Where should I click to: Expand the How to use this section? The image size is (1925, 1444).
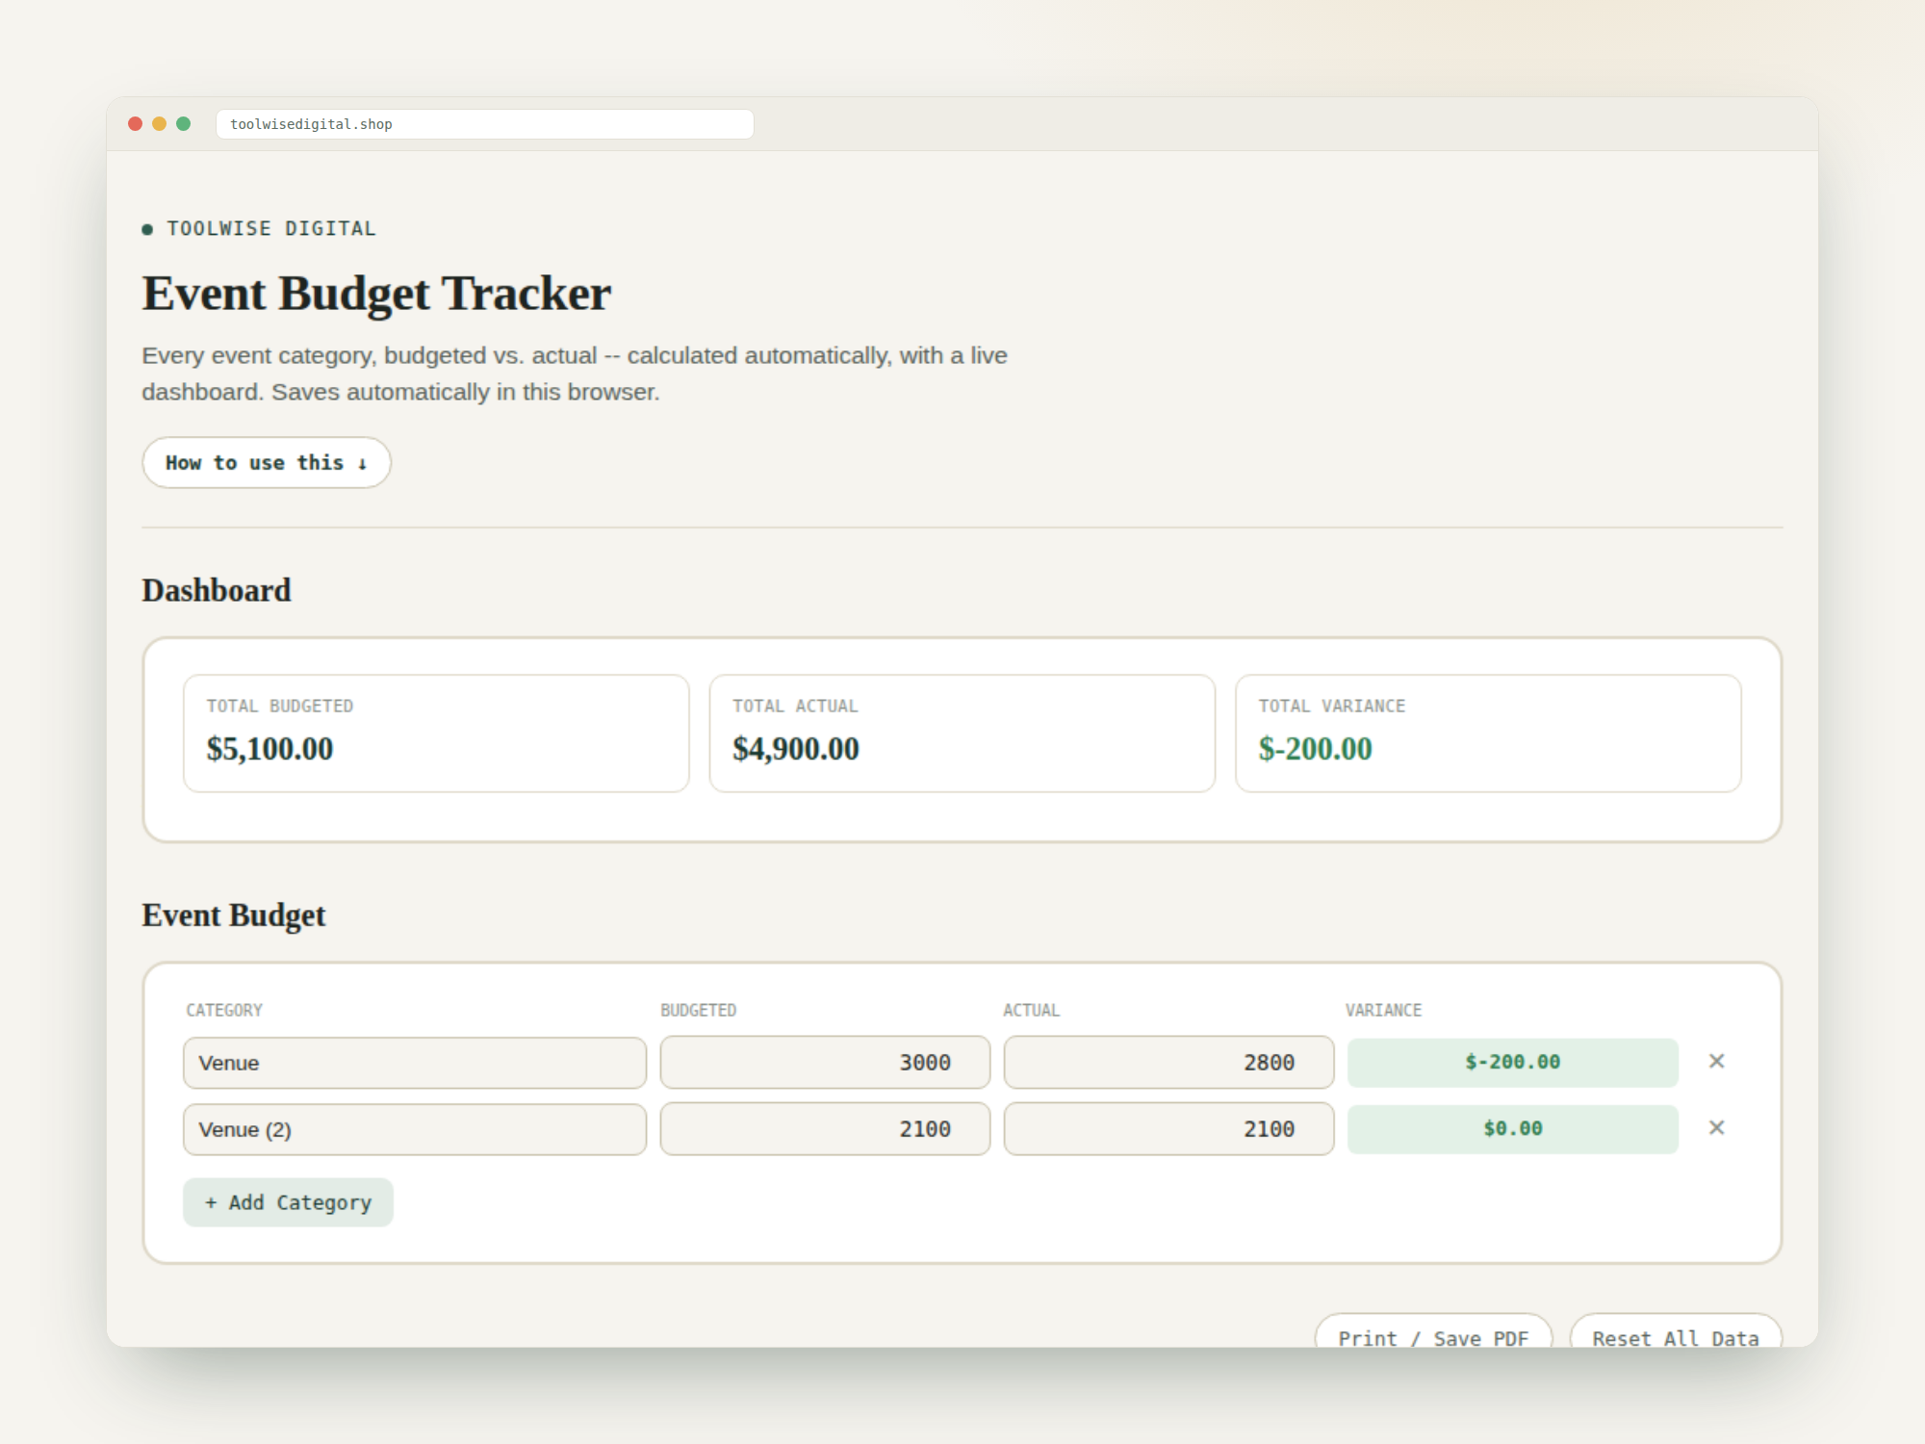[267, 462]
